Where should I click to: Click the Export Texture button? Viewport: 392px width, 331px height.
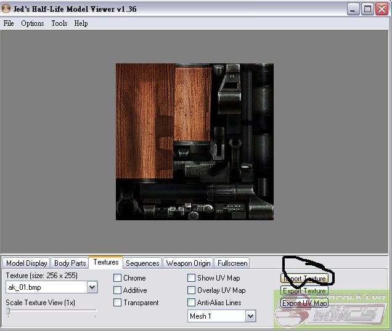304,291
